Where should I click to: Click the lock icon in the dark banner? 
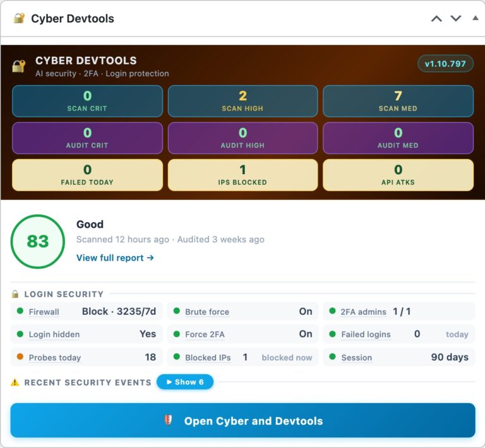click(x=19, y=66)
